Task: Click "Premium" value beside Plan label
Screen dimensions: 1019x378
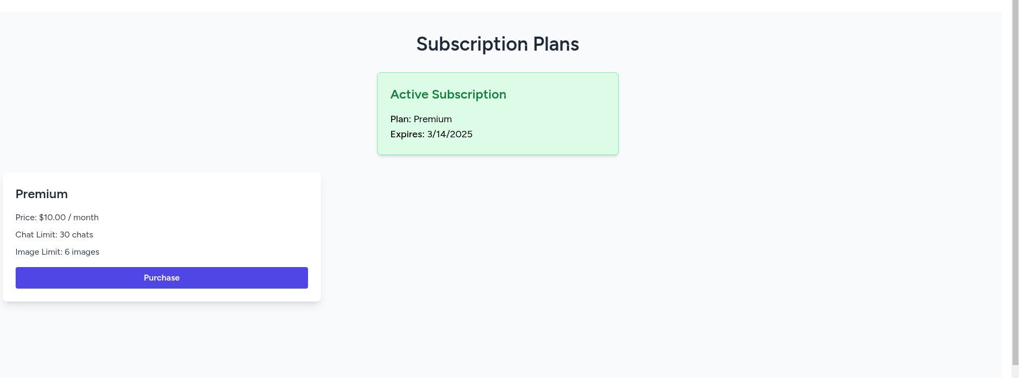Action: click(433, 119)
